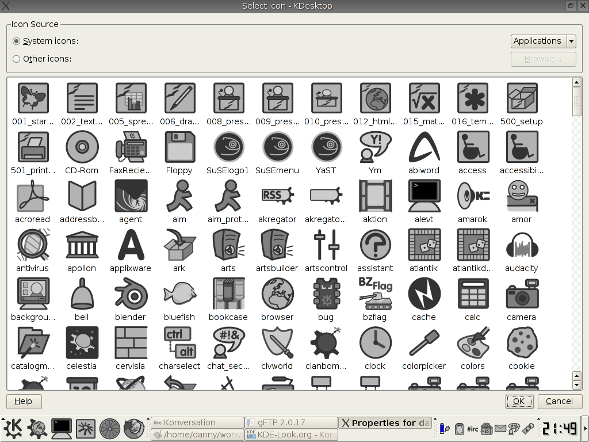This screenshot has width=589, height=442.
Task: Open the Applications category dropdown
Action: click(x=543, y=41)
